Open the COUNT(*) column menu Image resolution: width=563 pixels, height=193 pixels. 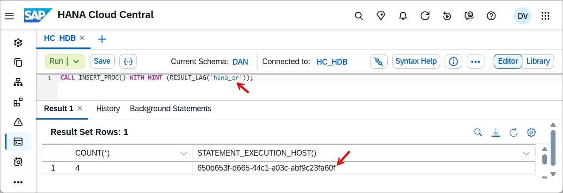point(184,153)
